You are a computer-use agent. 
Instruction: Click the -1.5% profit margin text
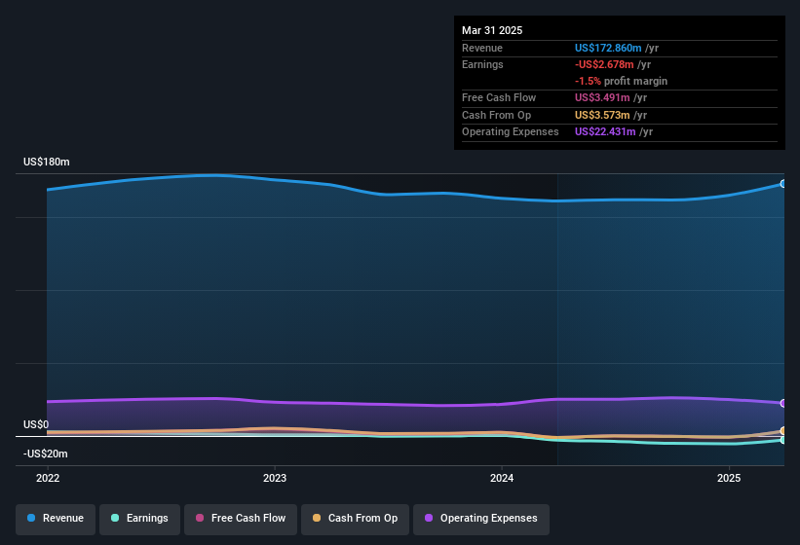click(621, 81)
